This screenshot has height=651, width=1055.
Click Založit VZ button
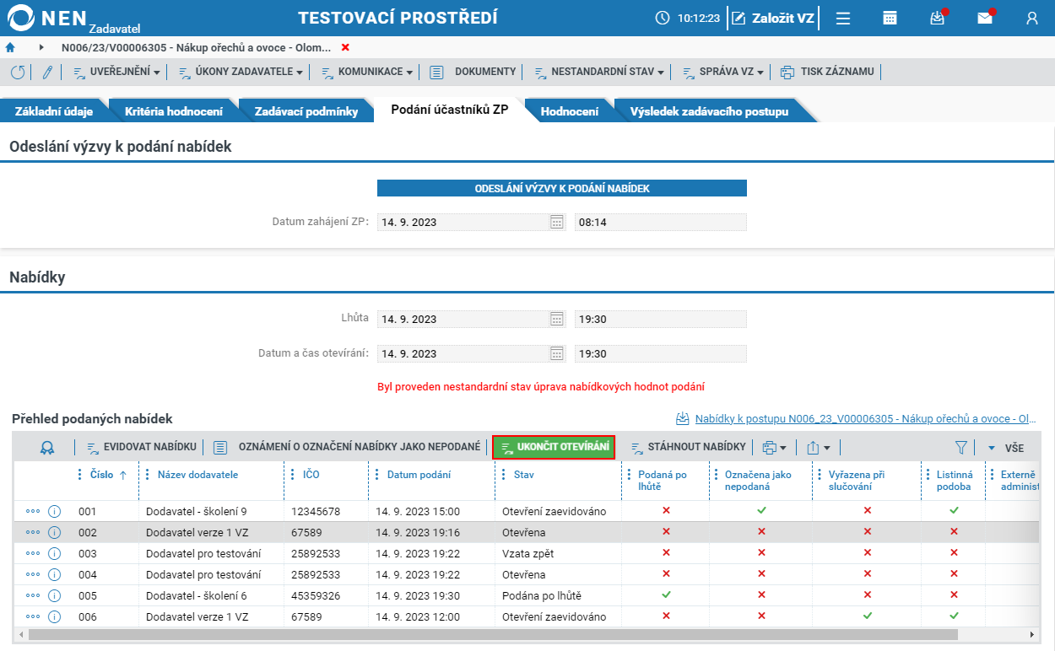coord(772,18)
